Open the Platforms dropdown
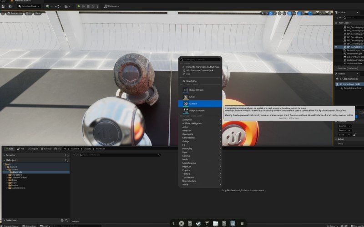Image resolution: width=364 pixels, height=227 pixels. click(x=112, y=6)
